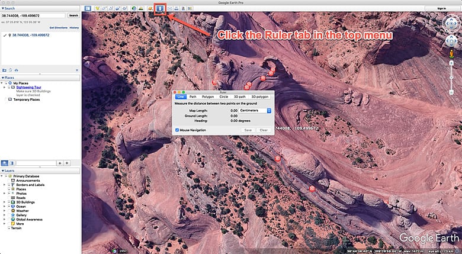Switch planets using the Saturn icon
462x254 pixels.
150,8
